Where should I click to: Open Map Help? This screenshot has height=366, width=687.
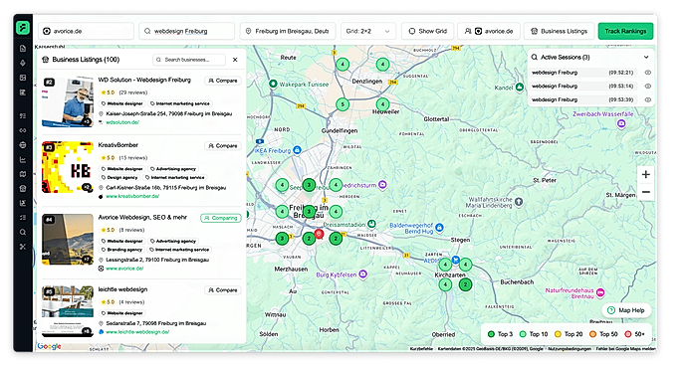point(626,310)
